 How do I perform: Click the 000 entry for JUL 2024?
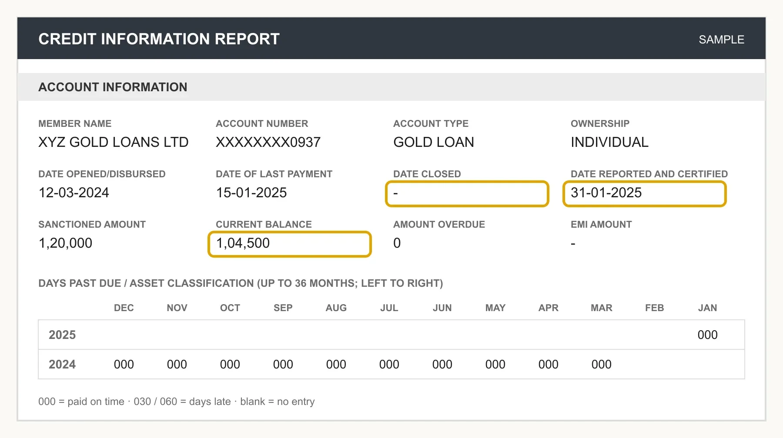[389, 364]
